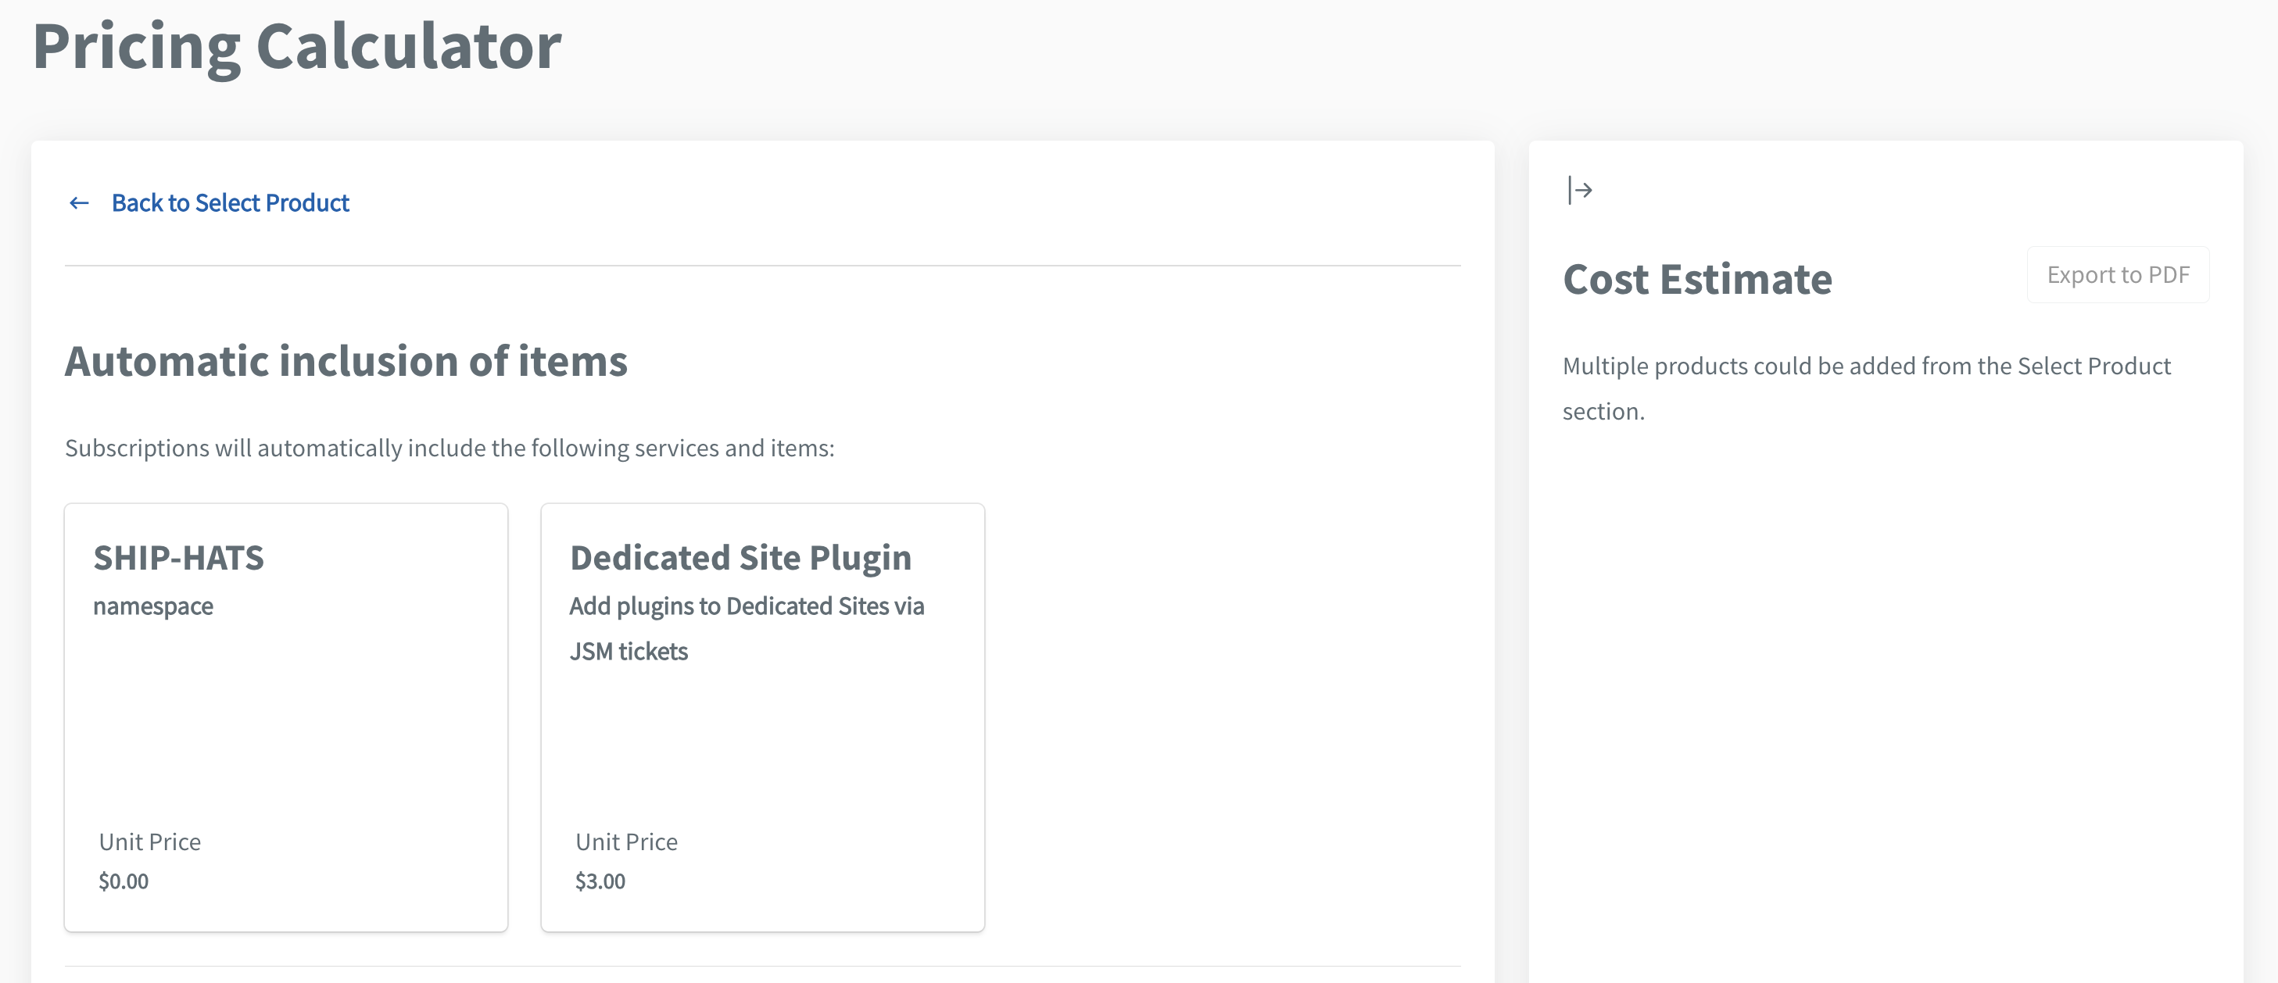Select the Dedicated Site Plugin card
The image size is (2278, 983).
pos(763,717)
